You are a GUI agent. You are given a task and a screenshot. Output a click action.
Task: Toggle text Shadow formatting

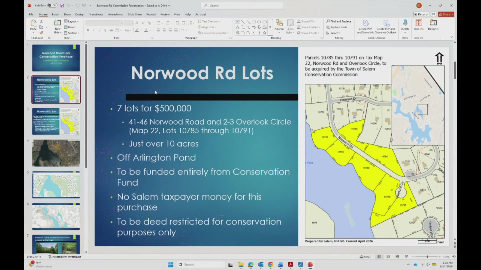105,30
